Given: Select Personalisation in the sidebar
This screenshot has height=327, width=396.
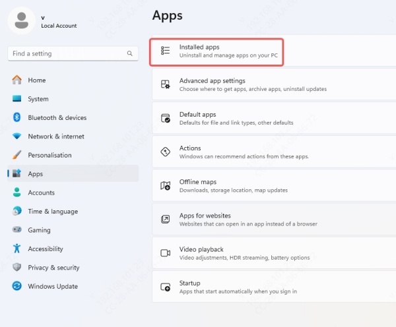Looking at the screenshot, I should pos(73,155).
